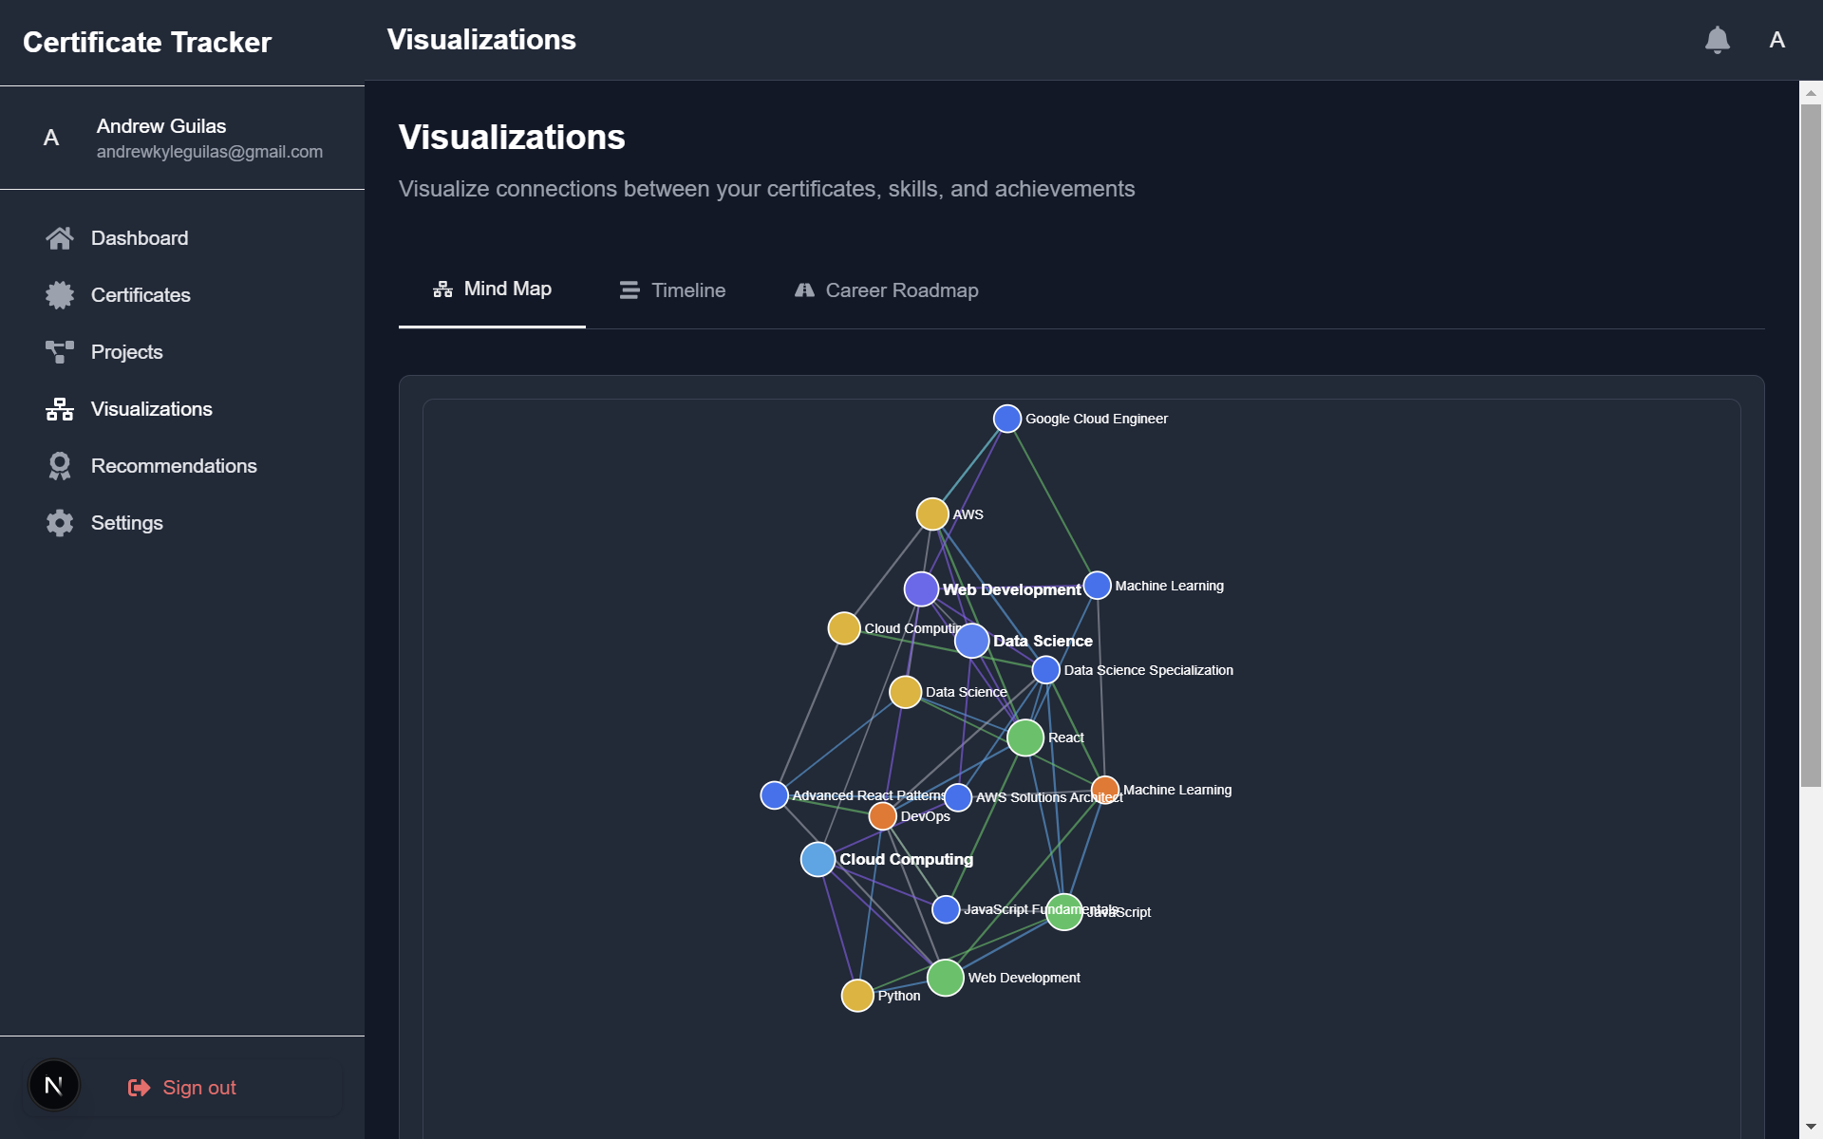1823x1139 pixels.
Task: Click the green React node
Action: click(1024, 738)
